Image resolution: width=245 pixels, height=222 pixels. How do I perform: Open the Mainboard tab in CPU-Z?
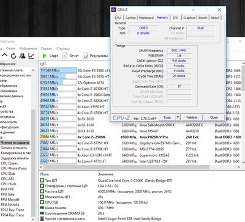pos(146,18)
